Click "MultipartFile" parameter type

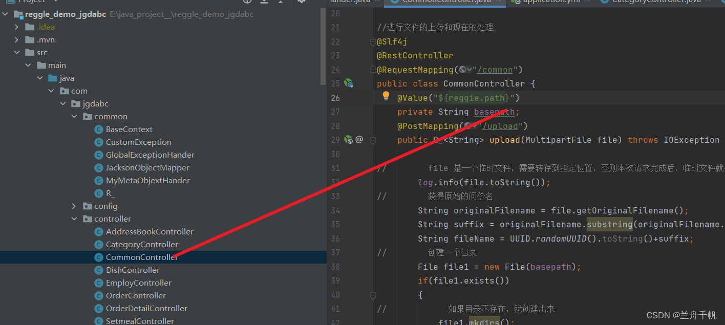tap(559, 140)
